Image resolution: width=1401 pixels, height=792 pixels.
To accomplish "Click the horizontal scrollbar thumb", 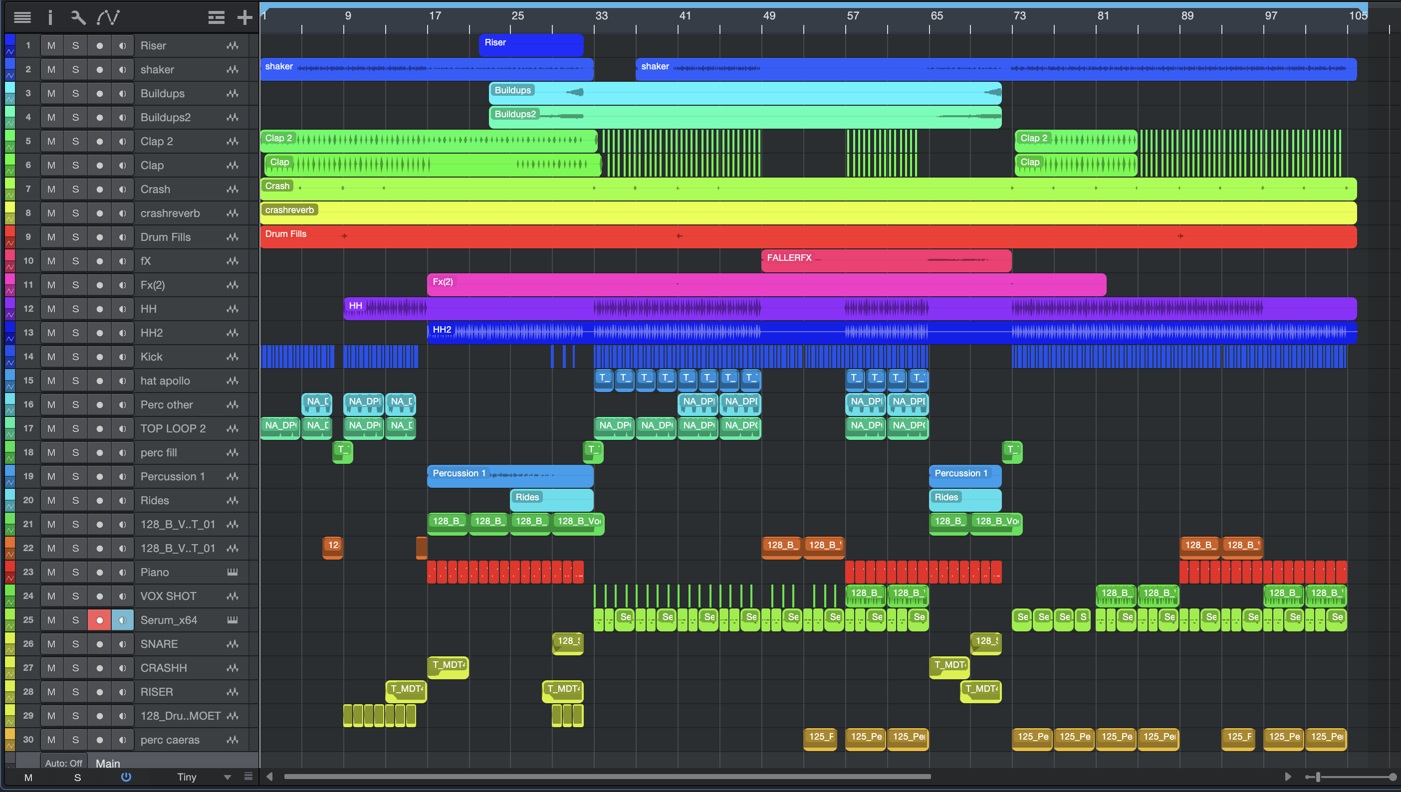I will (x=608, y=776).
